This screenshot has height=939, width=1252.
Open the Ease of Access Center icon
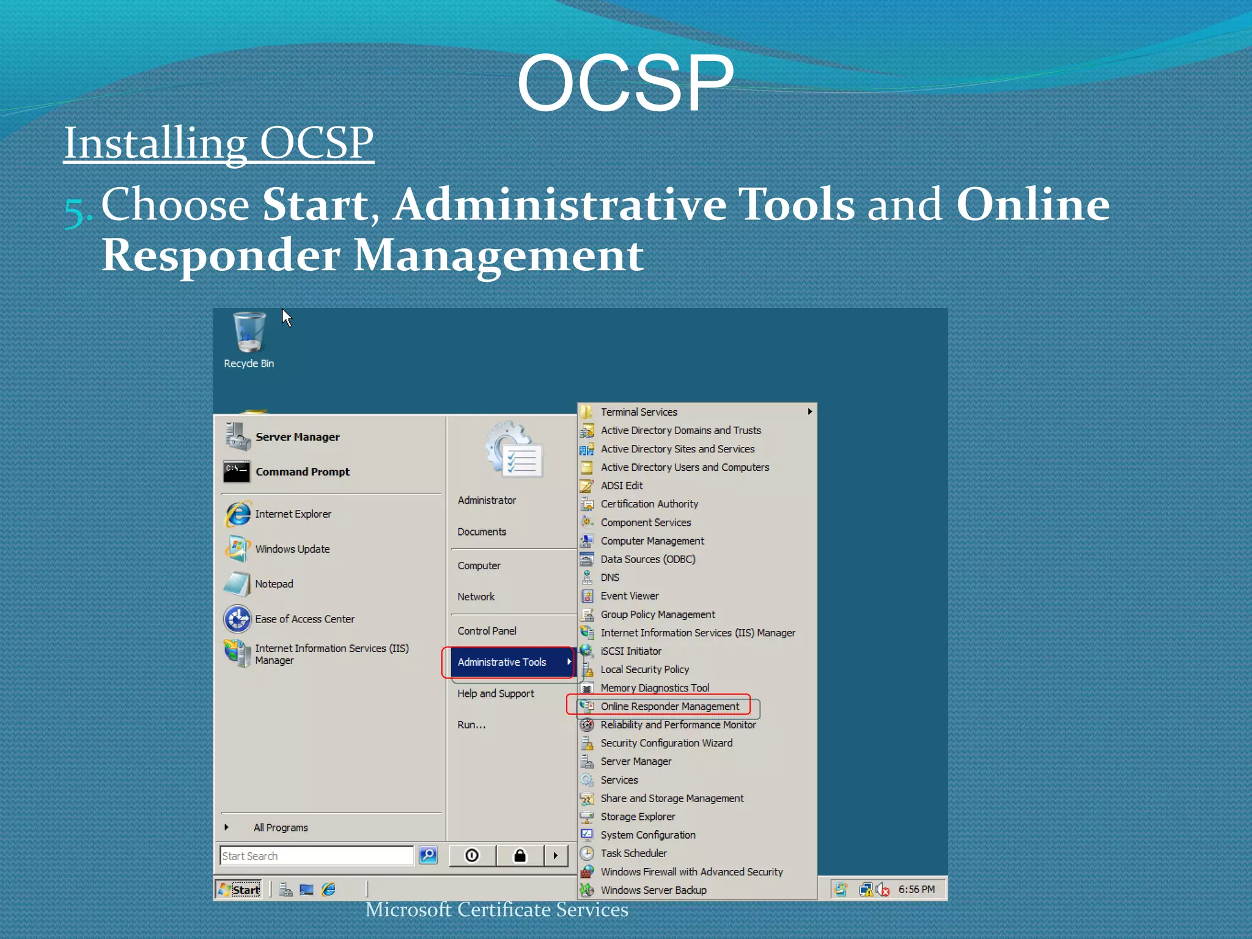238,619
